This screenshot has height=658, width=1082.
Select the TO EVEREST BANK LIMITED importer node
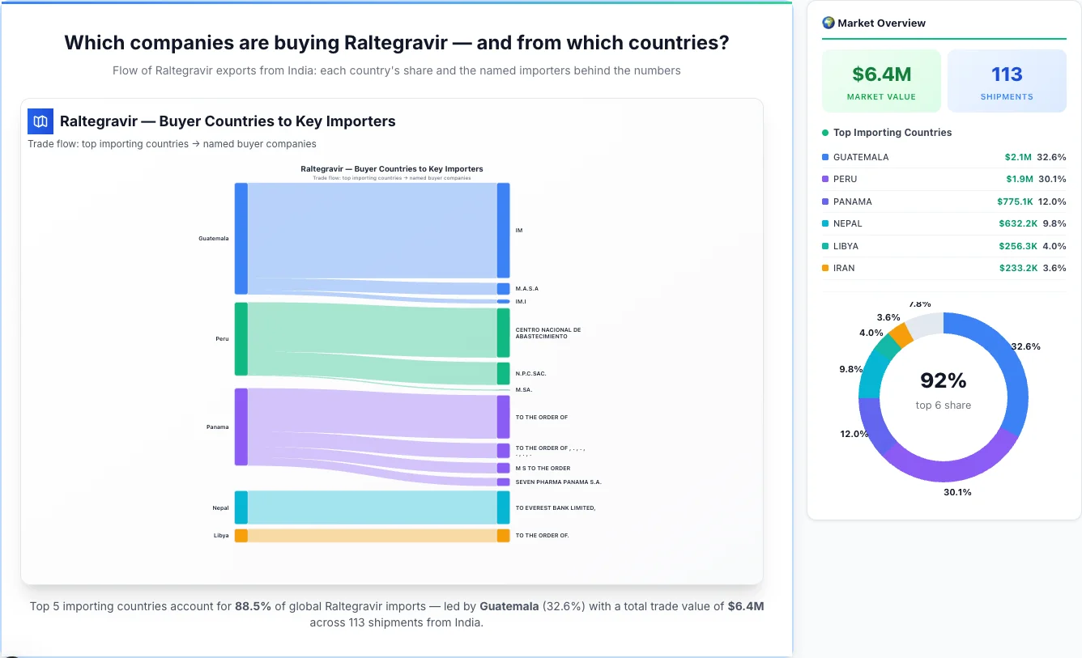coord(503,507)
